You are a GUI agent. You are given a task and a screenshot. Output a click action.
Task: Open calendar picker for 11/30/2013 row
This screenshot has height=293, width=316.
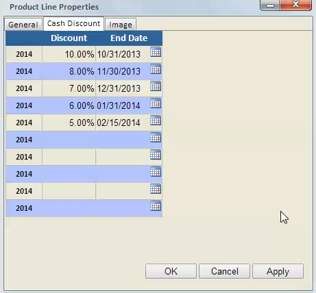(x=156, y=69)
